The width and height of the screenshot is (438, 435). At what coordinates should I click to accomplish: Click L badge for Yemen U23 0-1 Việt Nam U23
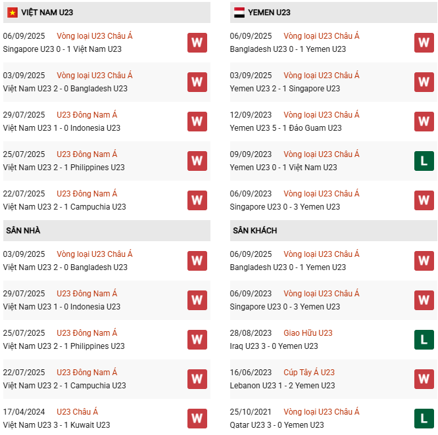424,161
